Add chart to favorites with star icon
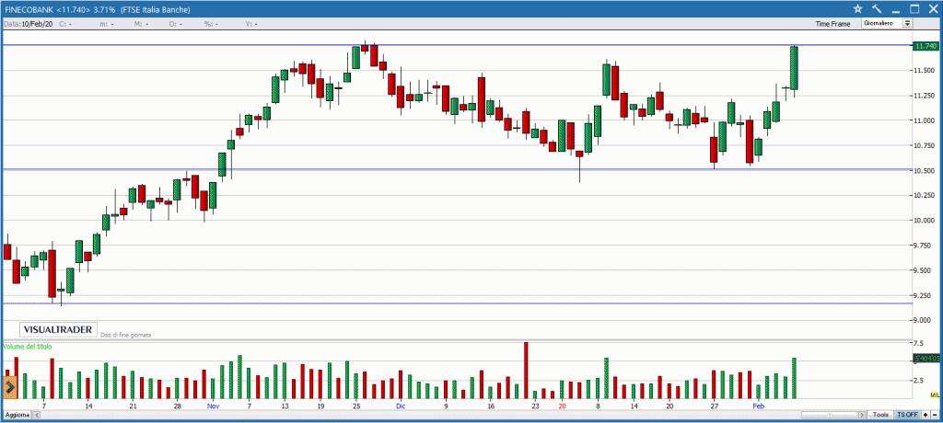Viewport: 943px width, 423px height. pyautogui.click(x=857, y=9)
